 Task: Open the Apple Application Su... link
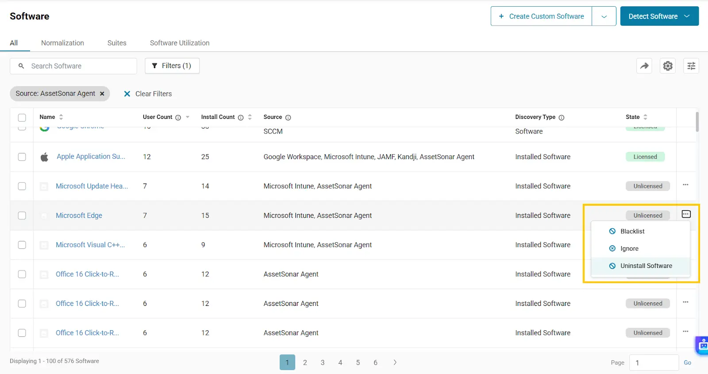point(91,157)
